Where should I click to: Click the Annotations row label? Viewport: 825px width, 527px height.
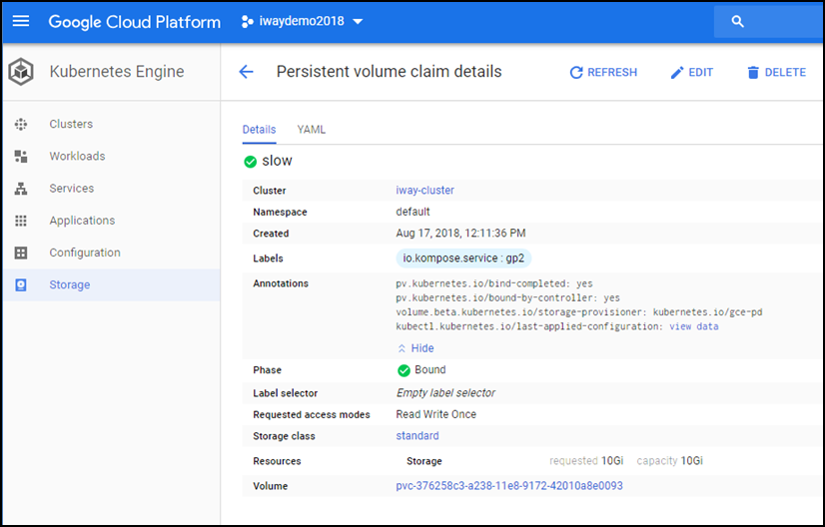(x=281, y=283)
